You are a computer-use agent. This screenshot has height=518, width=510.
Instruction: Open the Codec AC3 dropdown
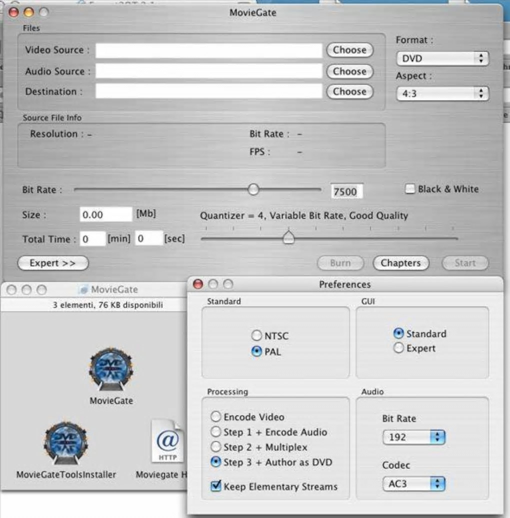(x=414, y=484)
